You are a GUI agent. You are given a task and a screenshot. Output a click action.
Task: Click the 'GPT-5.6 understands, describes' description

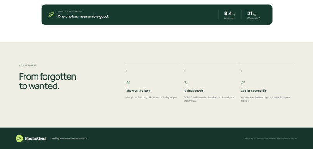click(209, 99)
